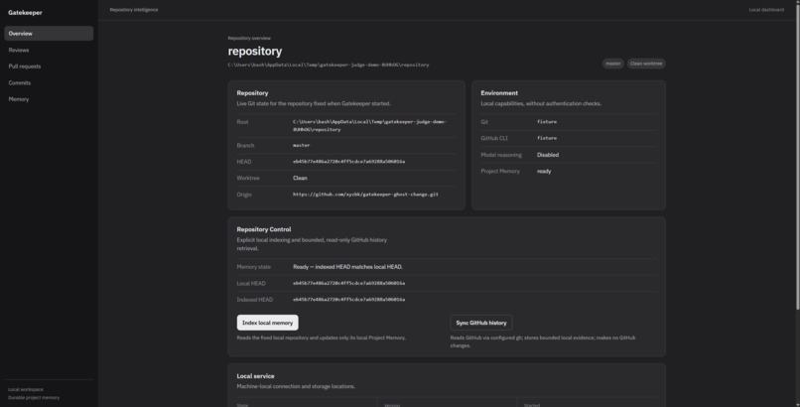Click the Memory state Ready message
Image resolution: width=800 pixels, height=407 pixels.
click(x=347, y=267)
